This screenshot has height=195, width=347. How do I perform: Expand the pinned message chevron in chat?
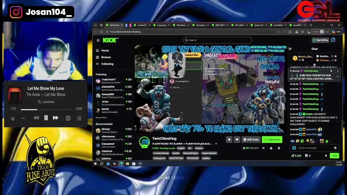(338, 77)
